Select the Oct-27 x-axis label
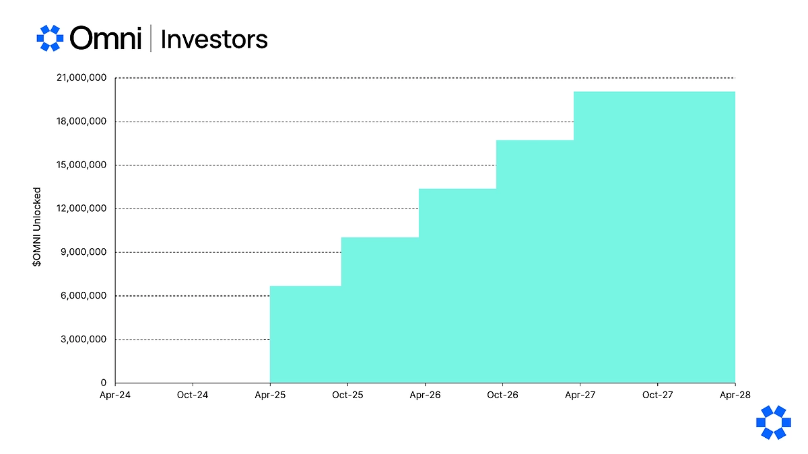Screen dimensions: 808x454 coord(657,395)
